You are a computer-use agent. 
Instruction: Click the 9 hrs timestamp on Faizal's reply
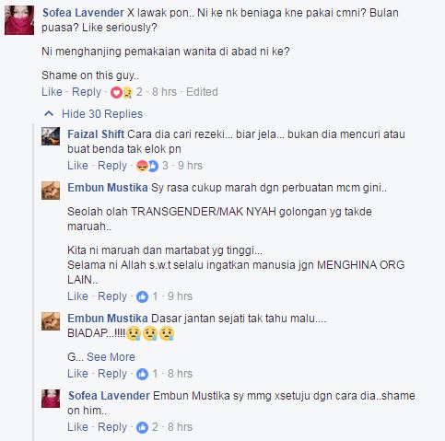(190, 166)
